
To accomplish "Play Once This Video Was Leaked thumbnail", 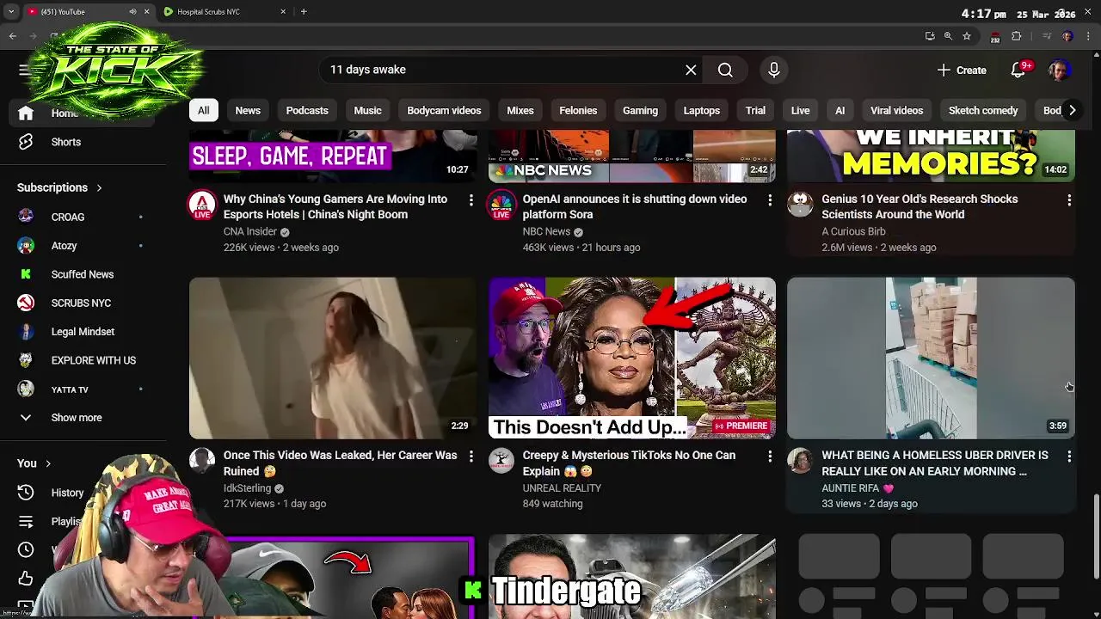I will (x=333, y=358).
